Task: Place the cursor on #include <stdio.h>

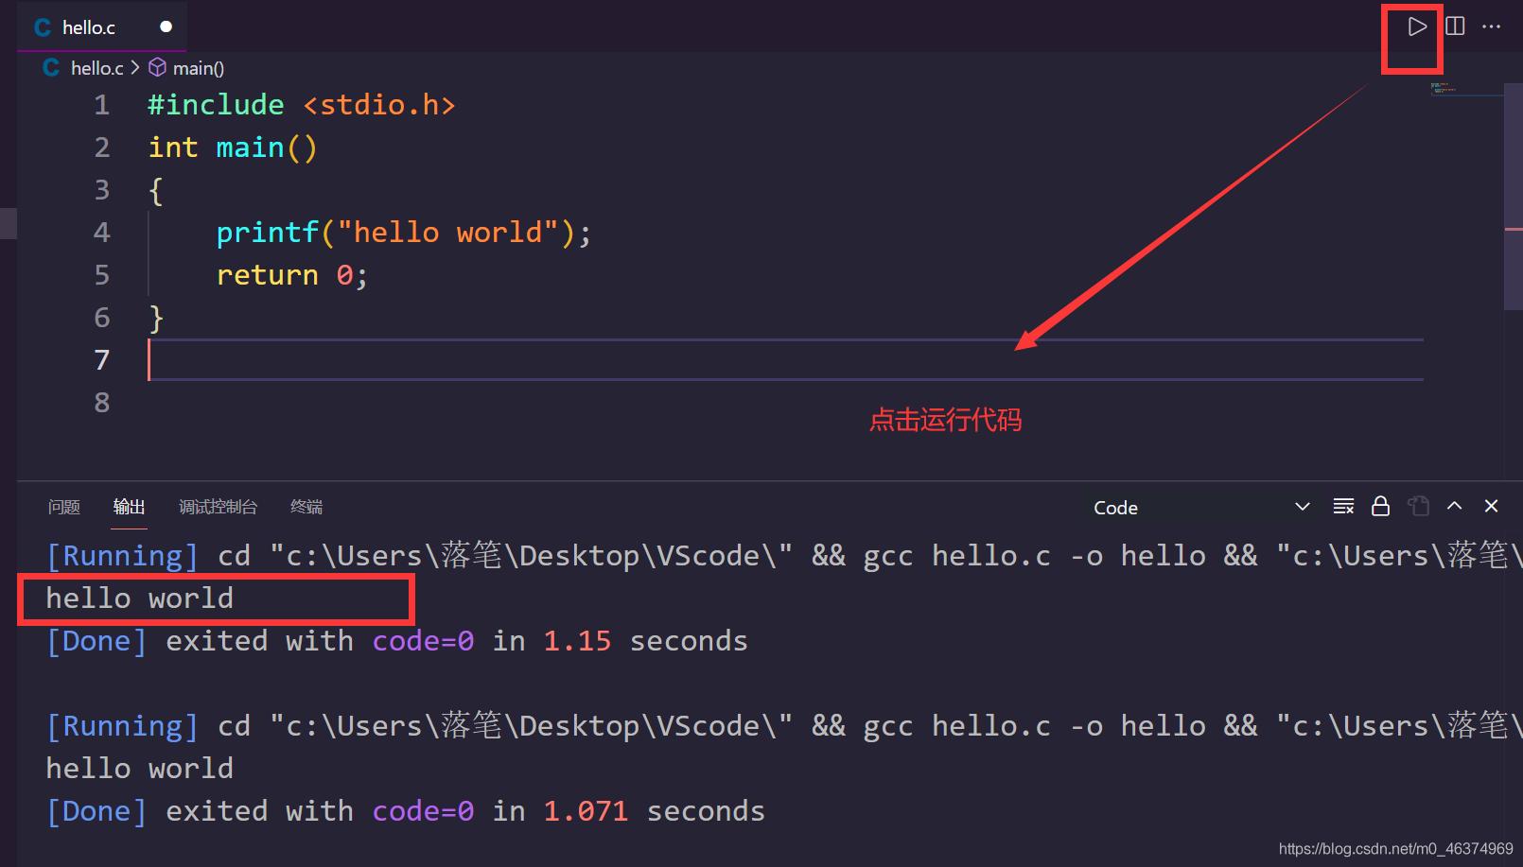Action: pos(302,105)
